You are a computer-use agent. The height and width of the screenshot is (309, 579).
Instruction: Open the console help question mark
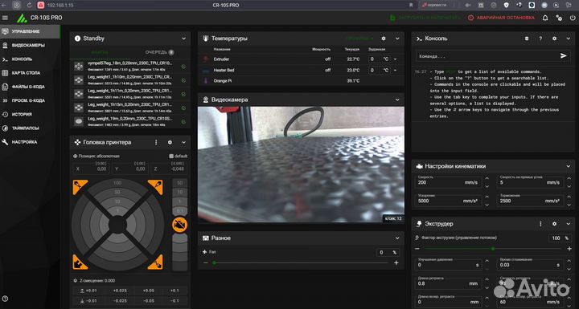540,39
